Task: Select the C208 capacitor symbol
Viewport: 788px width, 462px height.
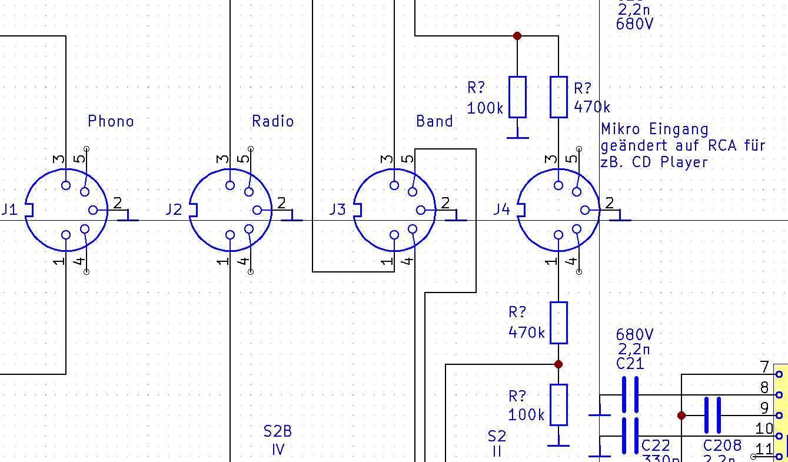Action: point(712,415)
